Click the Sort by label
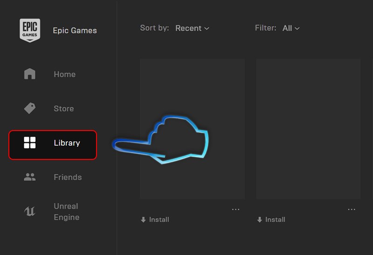The height and width of the screenshot is (255, 373). click(154, 28)
